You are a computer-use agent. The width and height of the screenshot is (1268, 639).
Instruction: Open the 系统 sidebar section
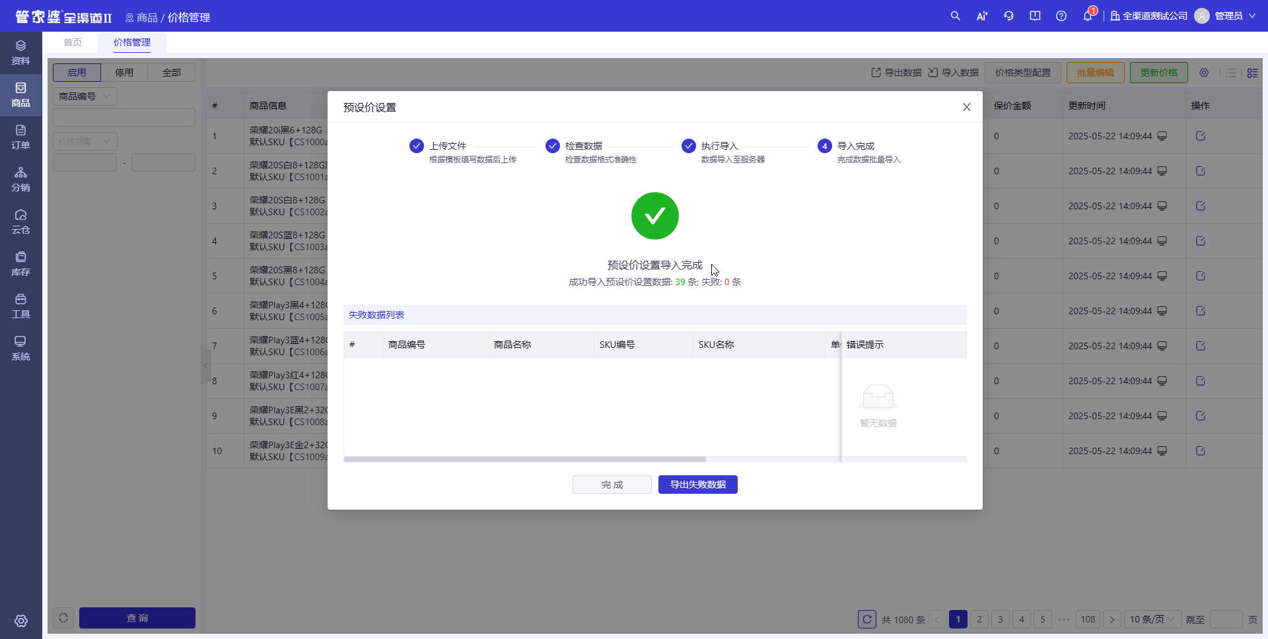tap(20, 349)
